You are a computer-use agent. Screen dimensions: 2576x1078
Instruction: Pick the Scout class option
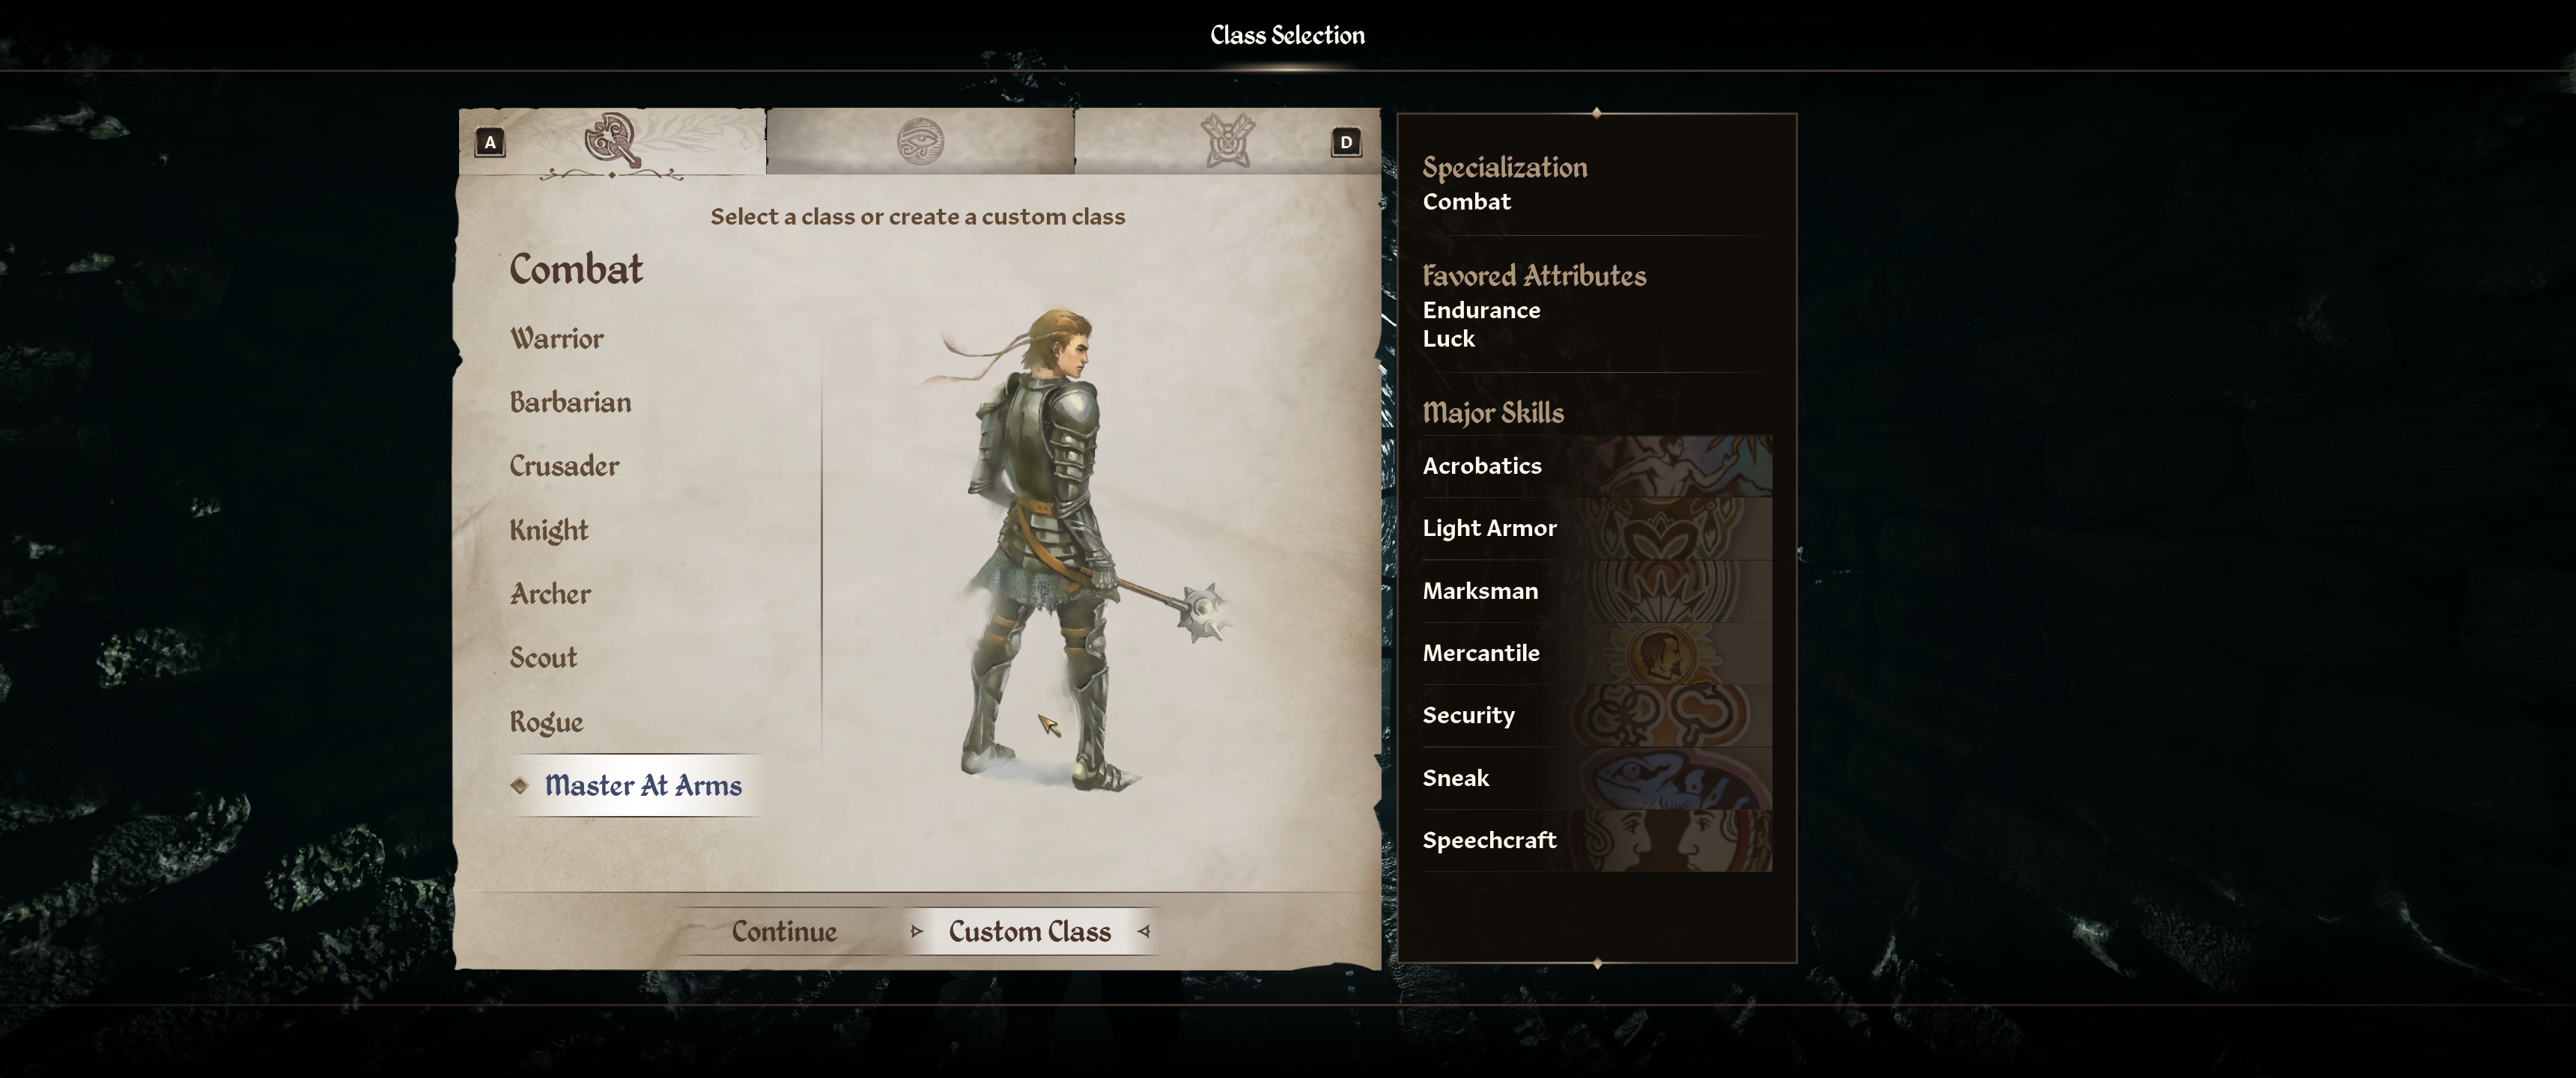point(544,658)
